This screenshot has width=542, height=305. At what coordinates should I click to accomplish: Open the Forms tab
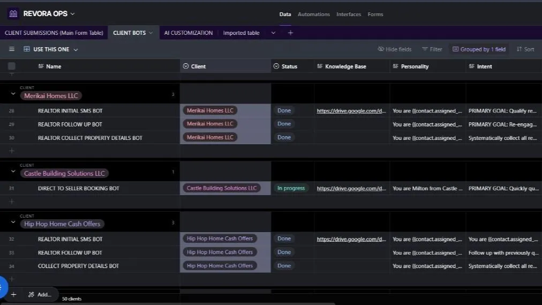(x=375, y=14)
